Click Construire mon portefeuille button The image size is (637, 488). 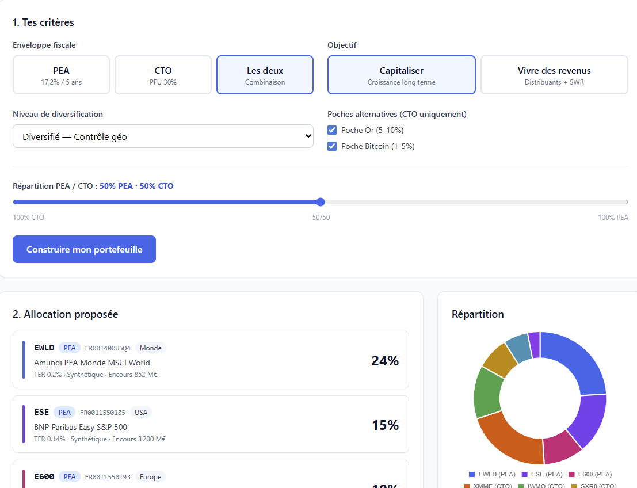pyautogui.click(x=84, y=249)
